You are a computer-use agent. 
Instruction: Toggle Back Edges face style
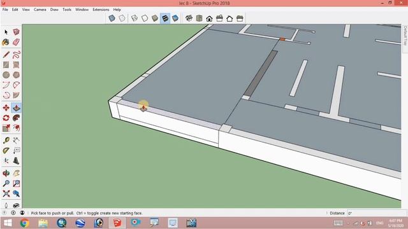[x=122, y=18]
